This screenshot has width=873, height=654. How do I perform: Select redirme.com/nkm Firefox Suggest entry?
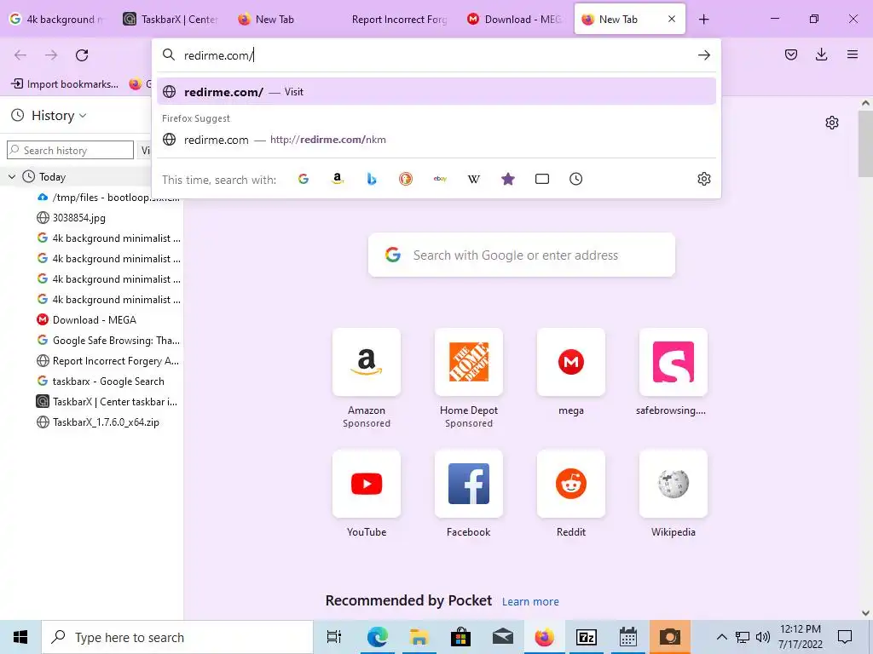pyautogui.click(x=436, y=140)
